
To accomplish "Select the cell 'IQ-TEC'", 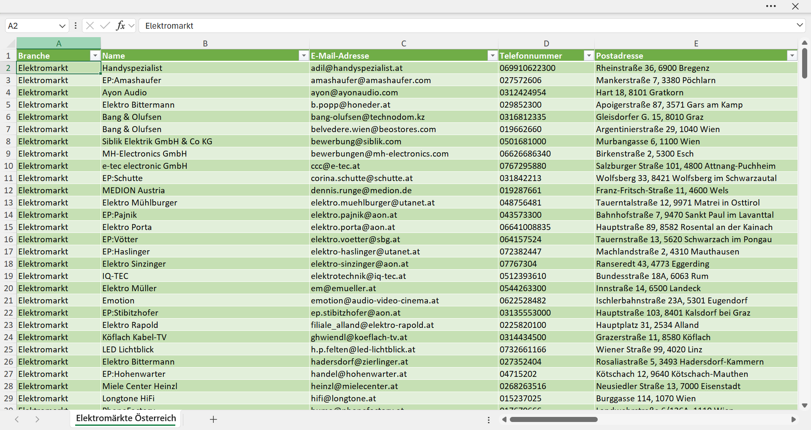I will tap(205, 276).
